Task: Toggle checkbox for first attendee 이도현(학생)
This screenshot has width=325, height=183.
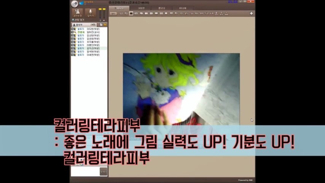Action: click(x=72, y=29)
